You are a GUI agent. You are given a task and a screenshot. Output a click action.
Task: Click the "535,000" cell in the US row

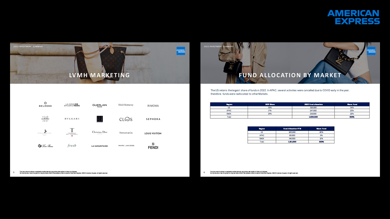point(313,107)
